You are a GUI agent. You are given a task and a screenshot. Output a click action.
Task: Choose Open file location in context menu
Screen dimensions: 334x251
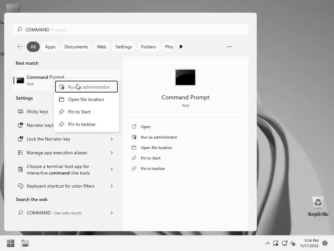(86, 99)
